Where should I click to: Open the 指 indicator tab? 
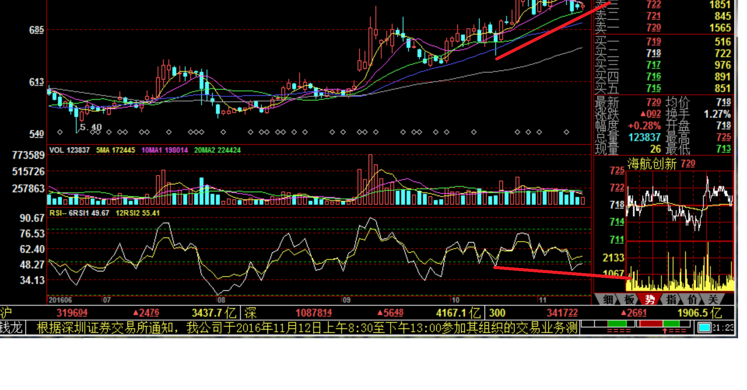coord(671,299)
